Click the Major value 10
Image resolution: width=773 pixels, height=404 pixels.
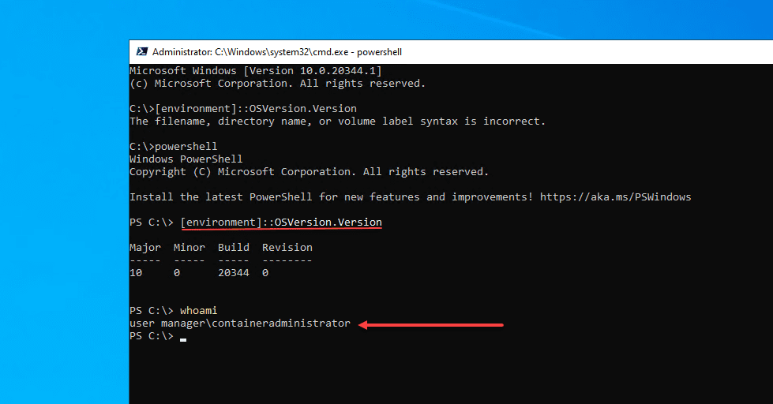pyautogui.click(x=136, y=273)
